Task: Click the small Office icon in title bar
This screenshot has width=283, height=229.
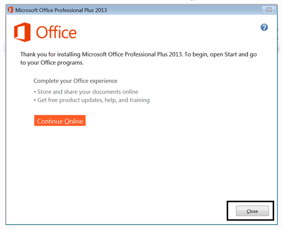Action: click(x=11, y=10)
